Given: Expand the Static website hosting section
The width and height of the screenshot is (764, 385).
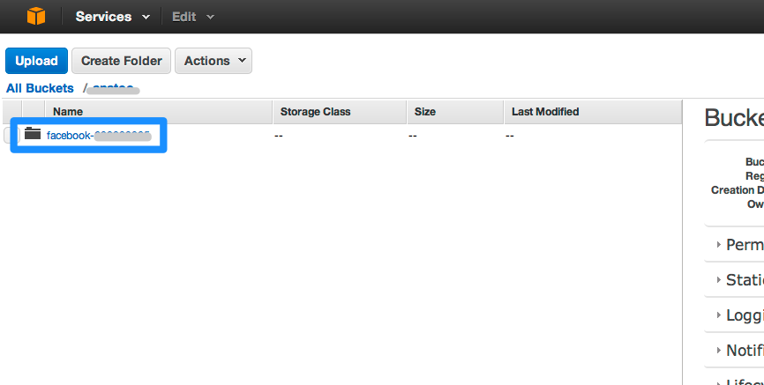Looking at the screenshot, I should pyautogui.click(x=743, y=280).
